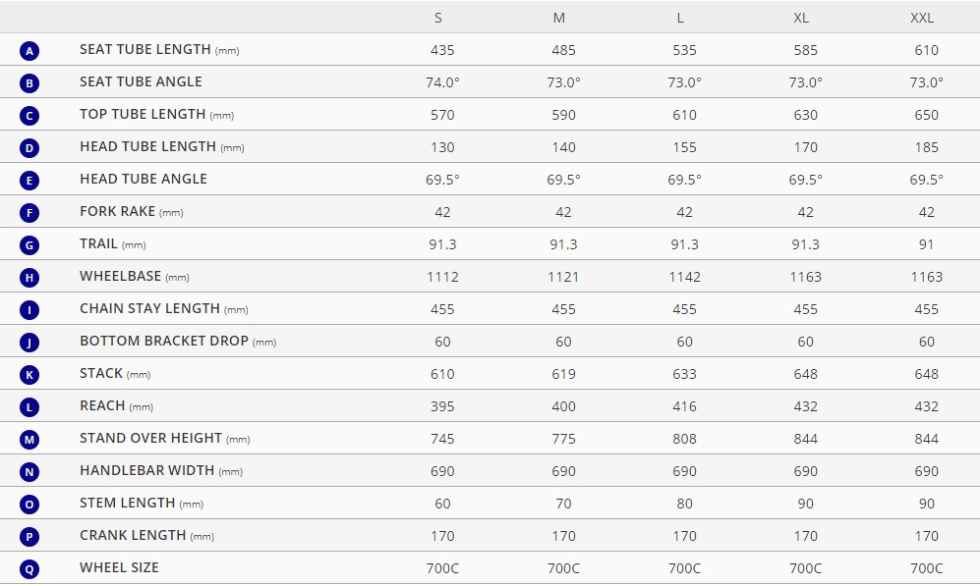Click the stem length value 80 under L

click(684, 504)
